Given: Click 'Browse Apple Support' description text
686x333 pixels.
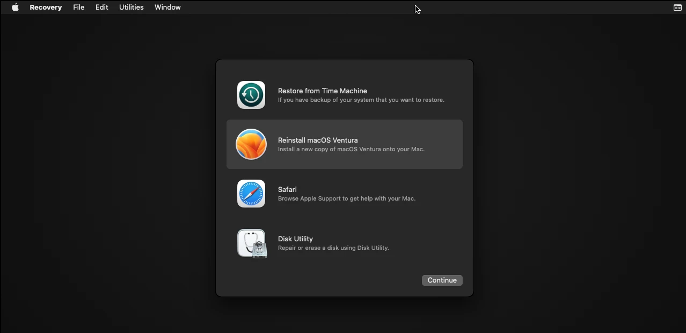Looking at the screenshot, I should click(x=347, y=199).
